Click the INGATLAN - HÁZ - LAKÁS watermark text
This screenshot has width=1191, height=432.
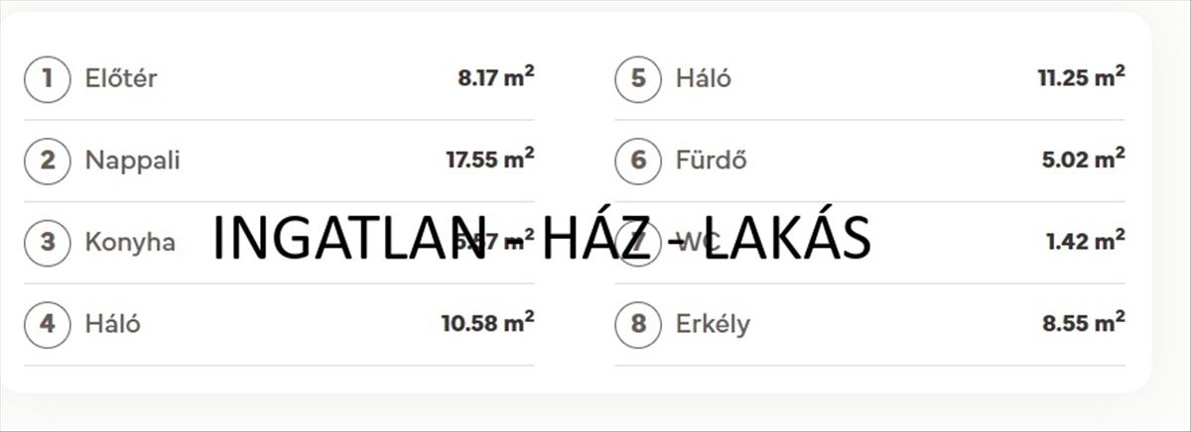(542, 239)
